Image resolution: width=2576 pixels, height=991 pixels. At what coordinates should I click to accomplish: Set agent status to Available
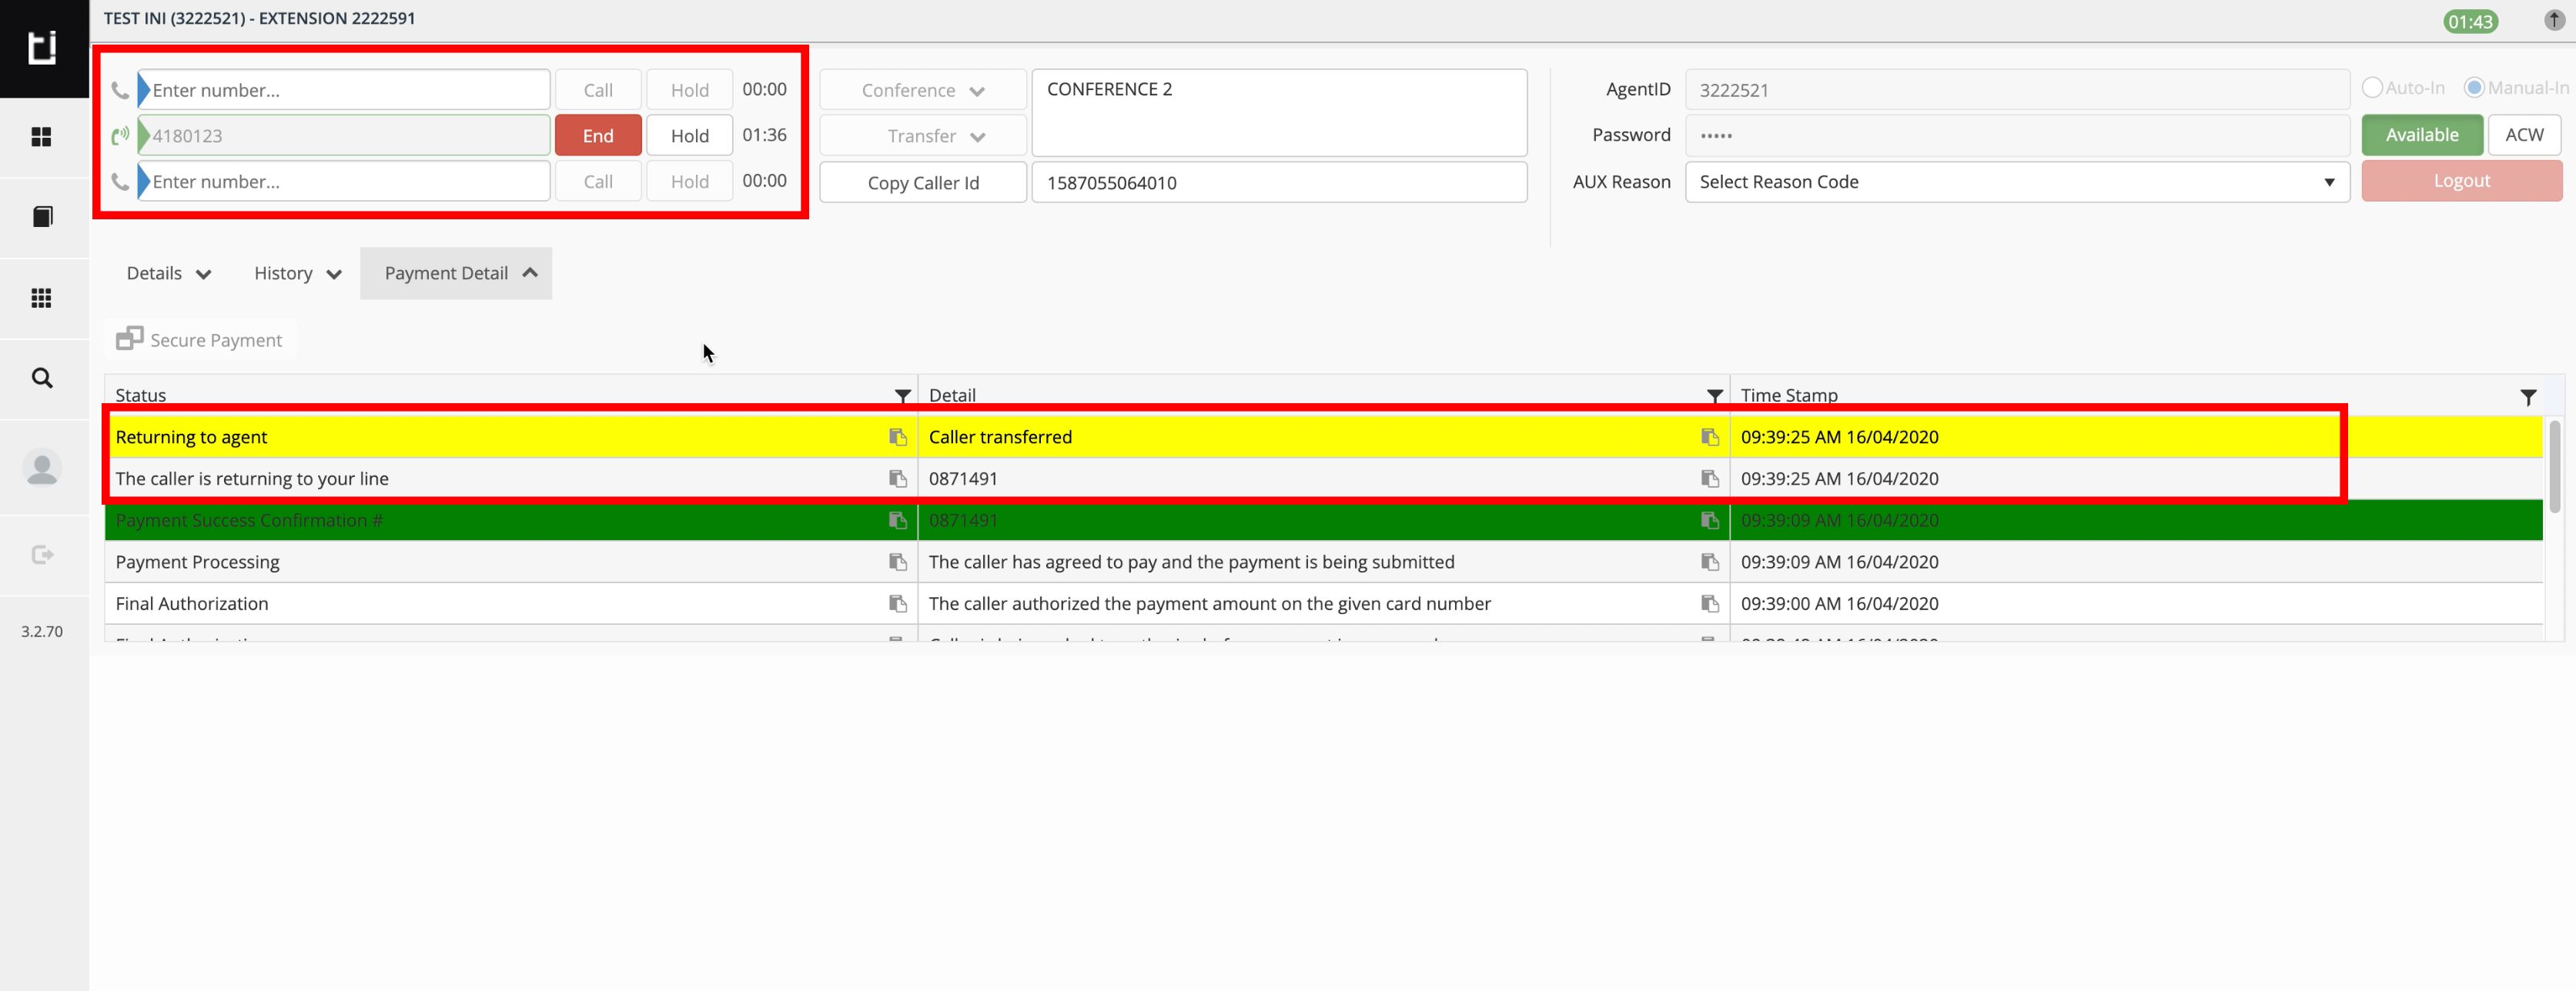(2421, 135)
